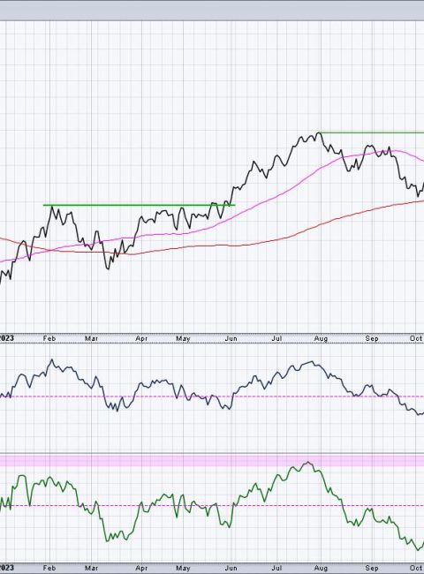
Task: Click the dashed pink midline in green indicator panel
Action: 212,505
